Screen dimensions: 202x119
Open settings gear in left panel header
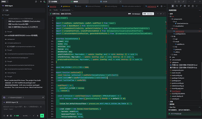(41, 1)
